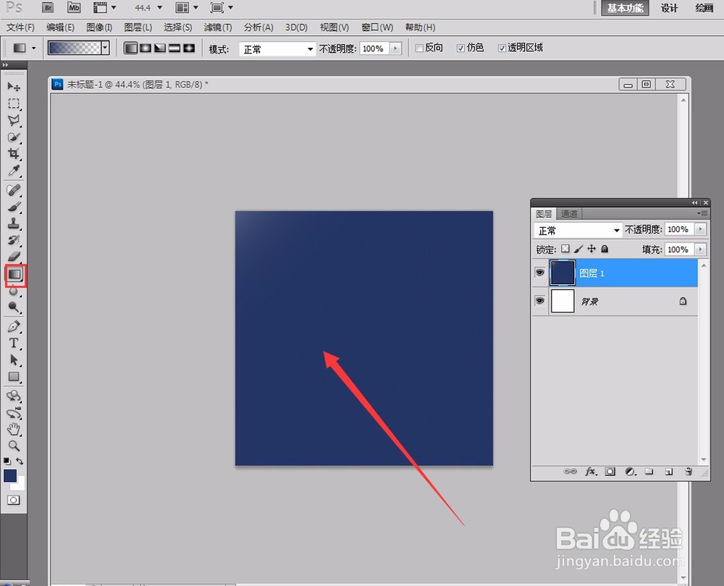Image resolution: width=724 pixels, height=586 pixels.
Task: Hide the 背景 layer eye icon
Action: pyautogui.click(x=539, y=301)
